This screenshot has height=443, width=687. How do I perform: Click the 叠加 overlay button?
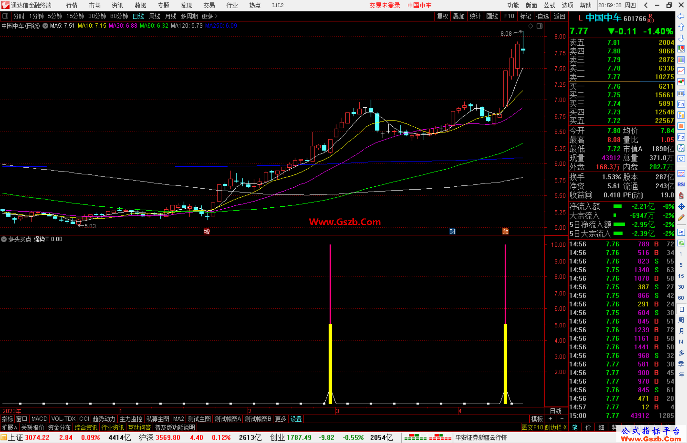[x=459, y=16]
